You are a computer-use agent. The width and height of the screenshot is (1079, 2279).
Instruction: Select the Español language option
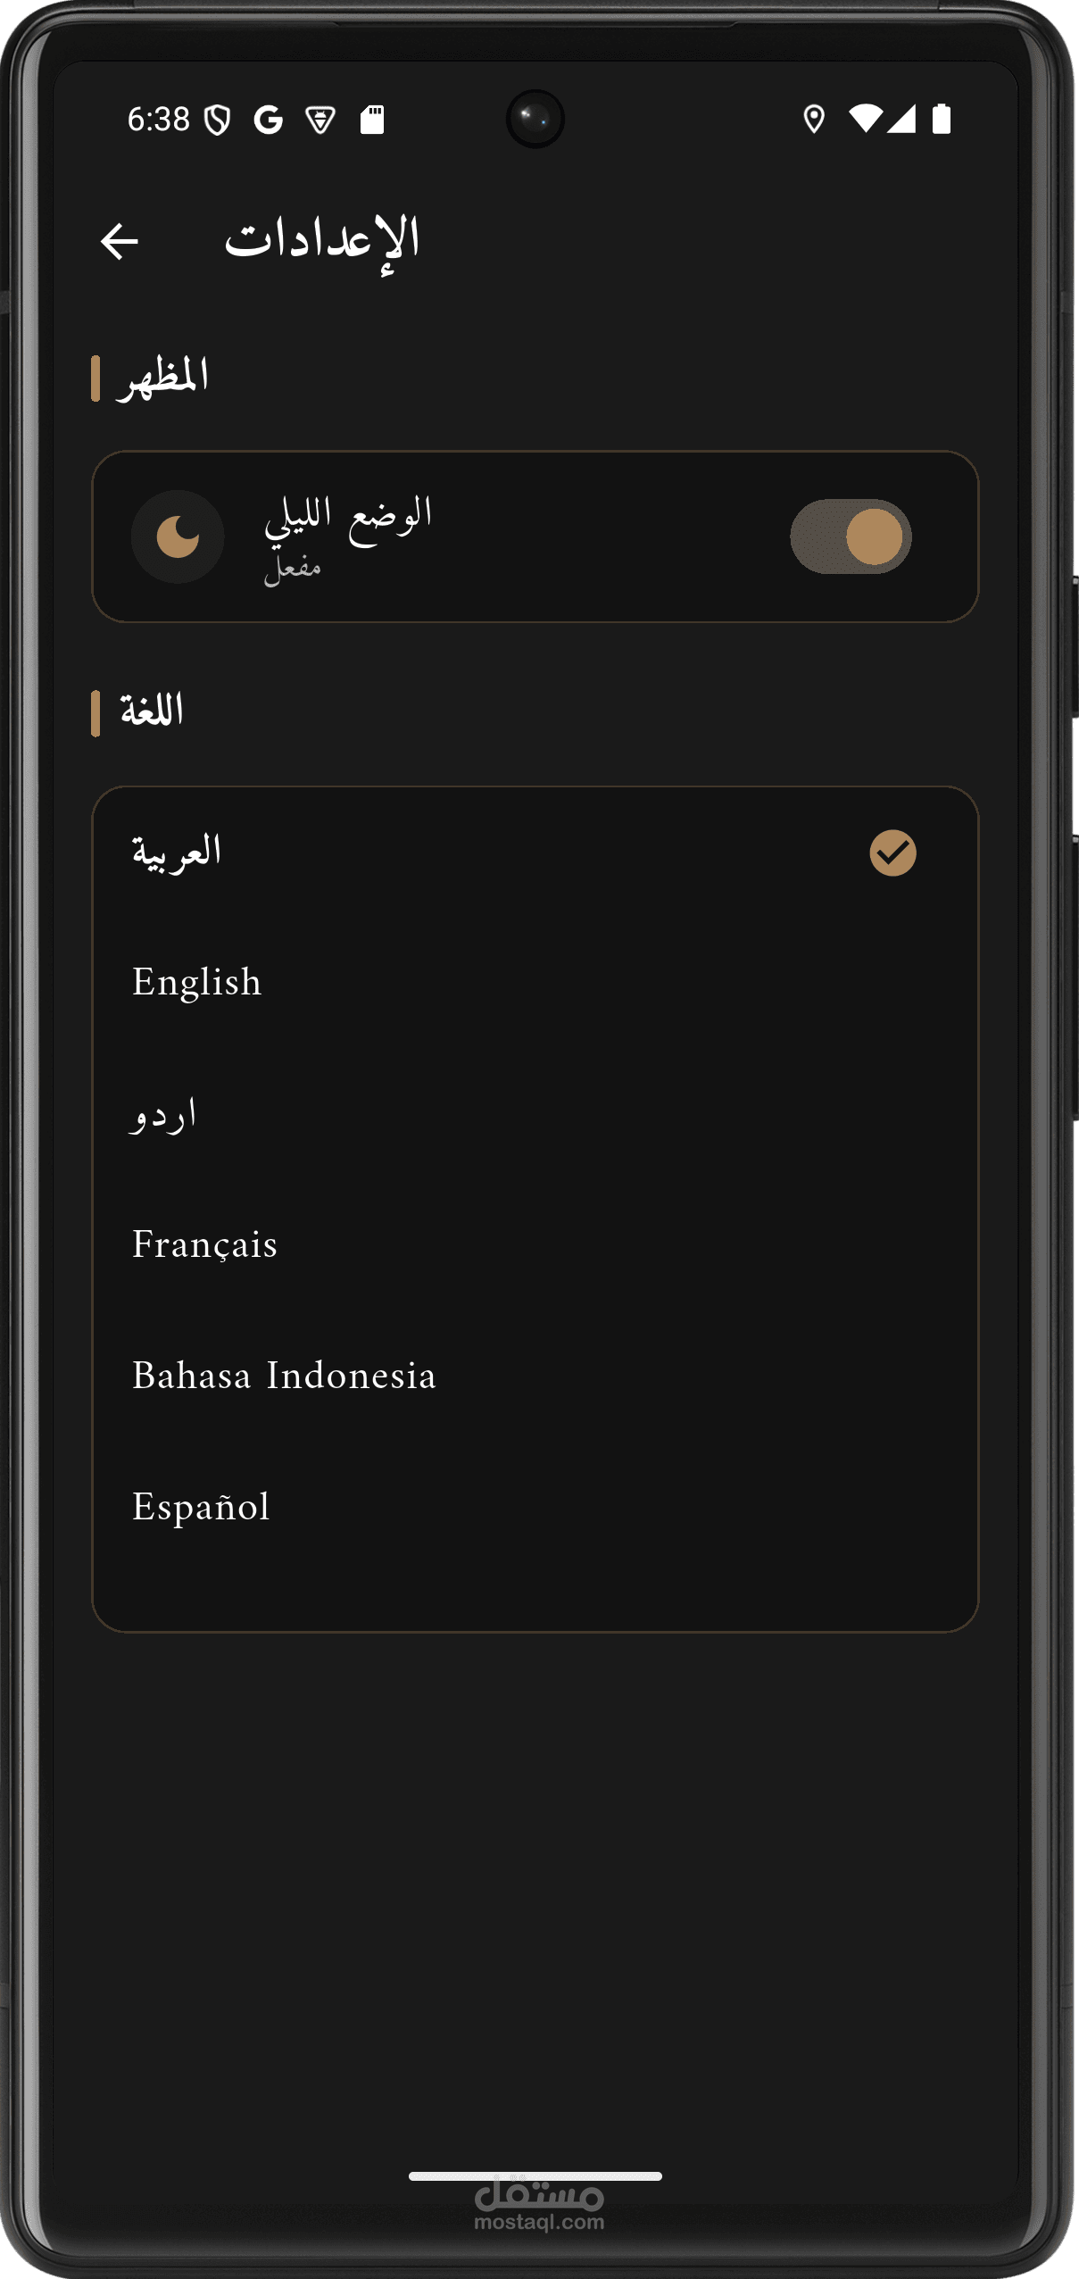[535, 1508]
